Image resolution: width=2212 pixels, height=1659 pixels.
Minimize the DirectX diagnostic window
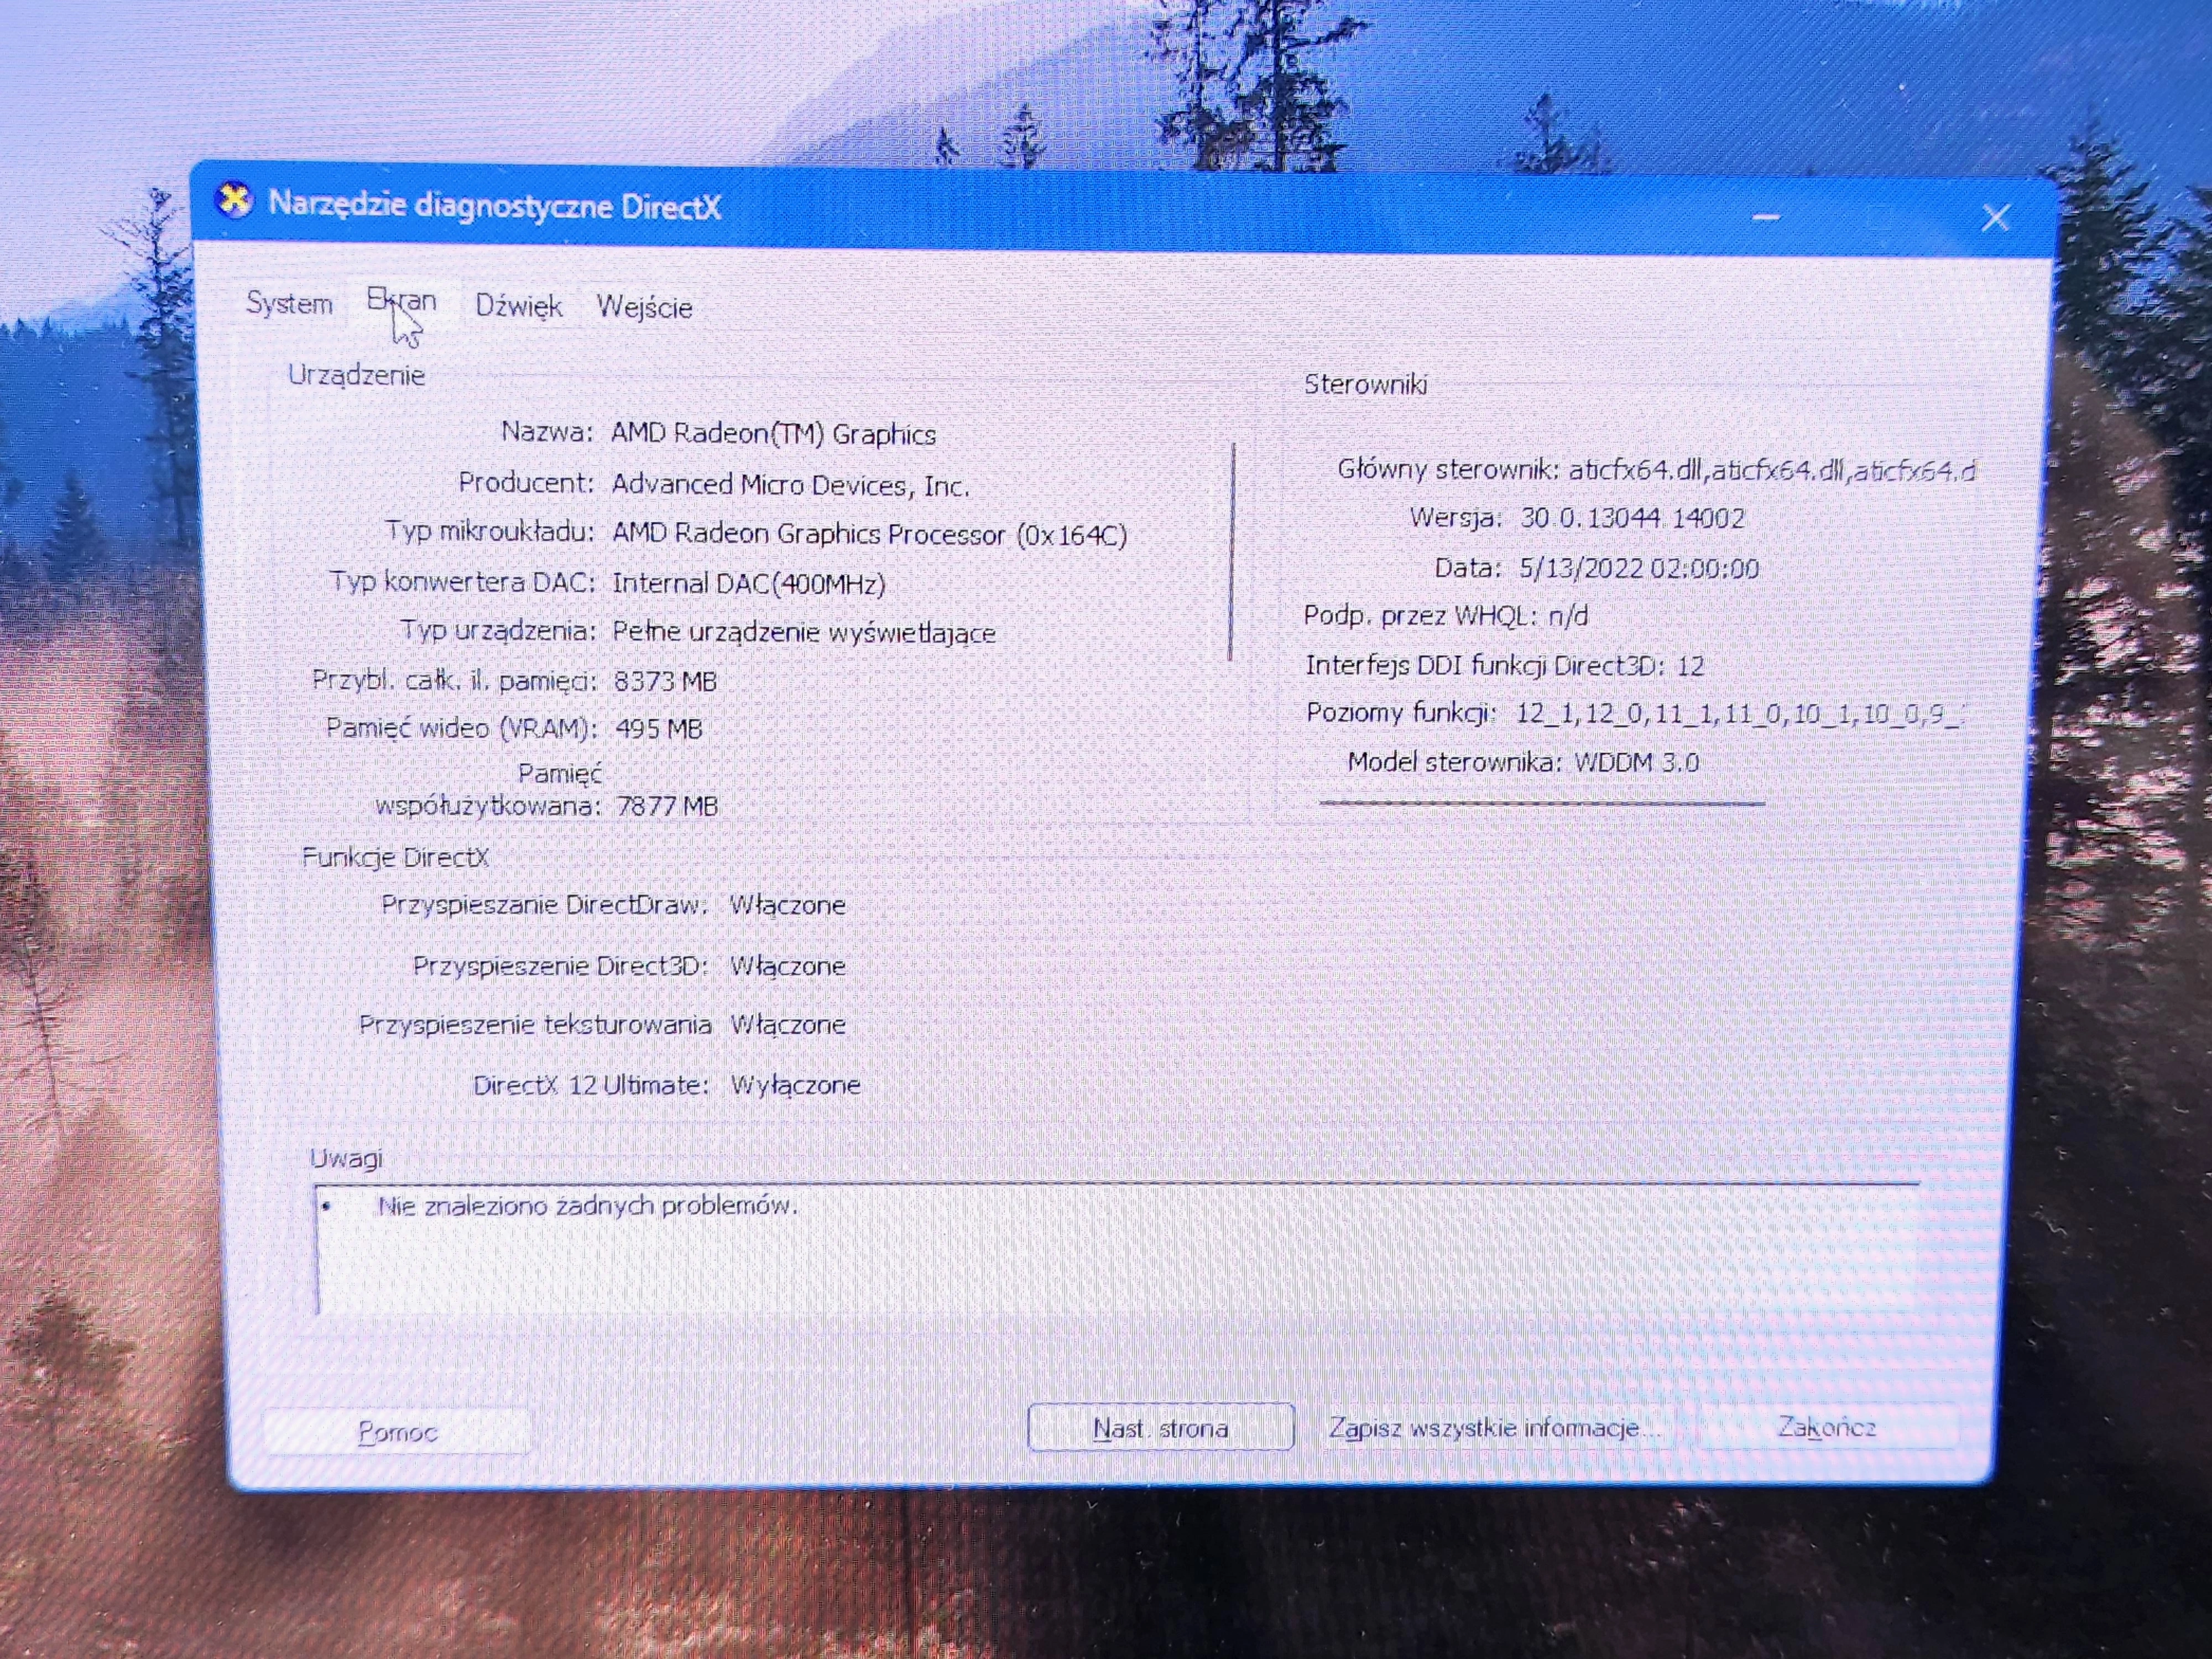tap(1766, 217)
